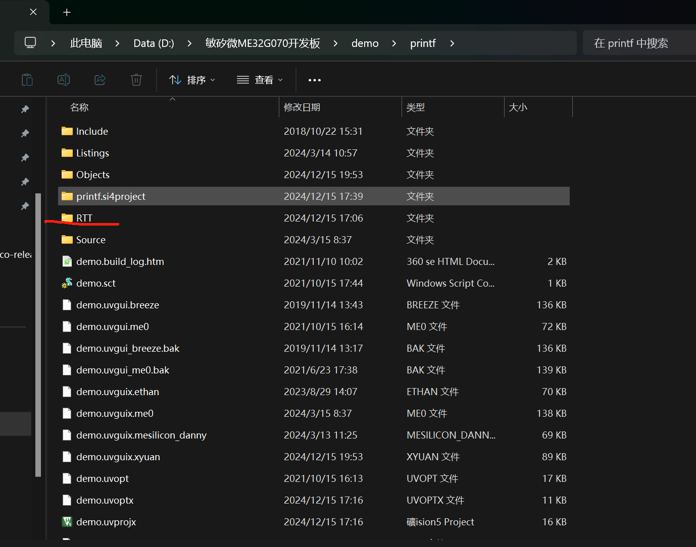The image size is (696, 547).
Task: Click the Paste clipboard icon in toolbar
Action: pos(27,80)
